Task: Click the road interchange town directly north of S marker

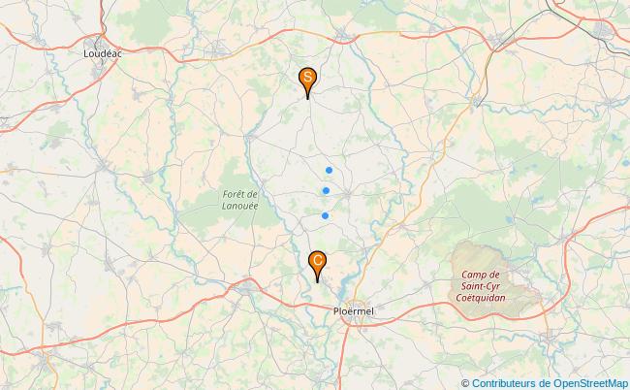Action: pos(343,38)
